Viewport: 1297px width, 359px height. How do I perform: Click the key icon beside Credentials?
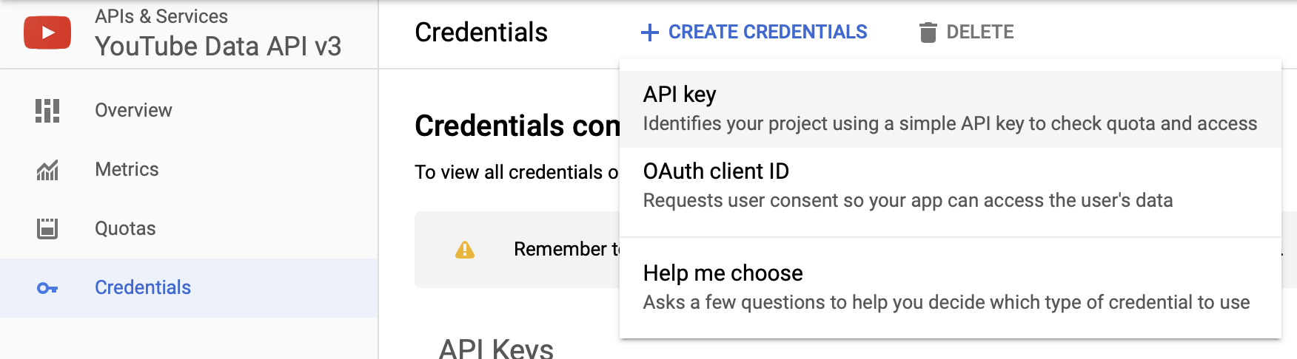[x=47, y=288]
